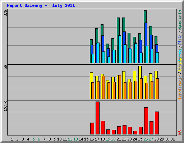Viewport: 184px width, 143px height.
Task: Select day 16 on the axis
Action: pos(92,139)
